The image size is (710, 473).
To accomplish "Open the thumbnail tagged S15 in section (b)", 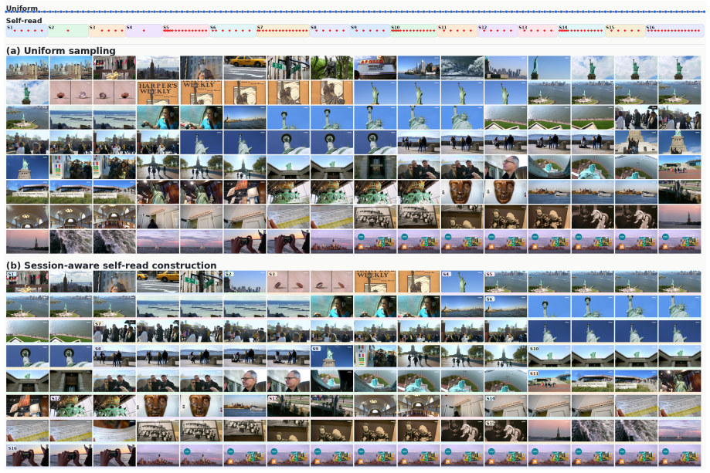I will pyautogui.click(x=506, y=431).
